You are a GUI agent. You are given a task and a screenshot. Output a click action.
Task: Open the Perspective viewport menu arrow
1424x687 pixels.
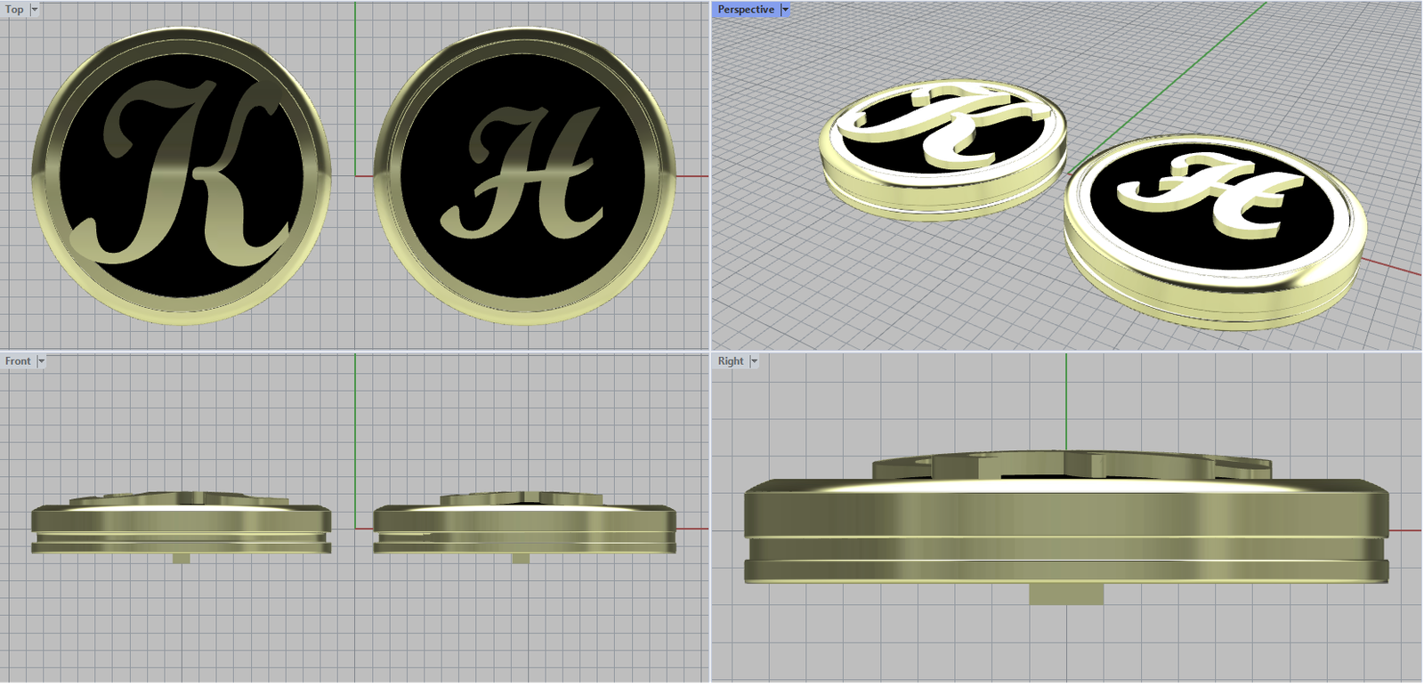(785, 10)
